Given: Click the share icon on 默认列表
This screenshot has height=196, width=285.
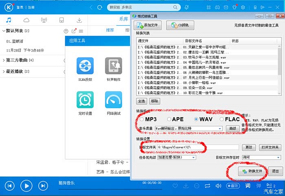Looking at the screenshot, I should point(74,31).
